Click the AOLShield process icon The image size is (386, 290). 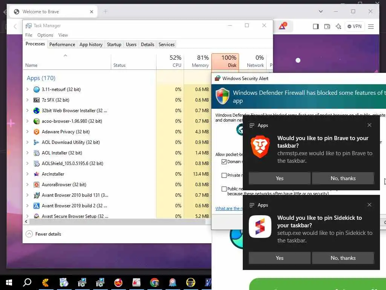click(37, 164)
